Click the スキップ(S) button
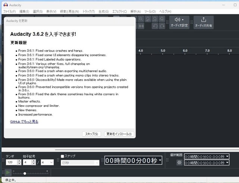Viewport: 239px width, 183px height. point(91,134)
